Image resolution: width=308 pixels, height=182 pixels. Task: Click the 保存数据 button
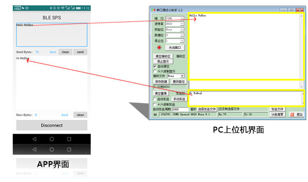click(161, 82)
